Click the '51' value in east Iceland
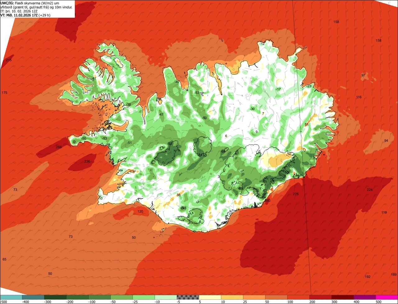 click(307, 125)
